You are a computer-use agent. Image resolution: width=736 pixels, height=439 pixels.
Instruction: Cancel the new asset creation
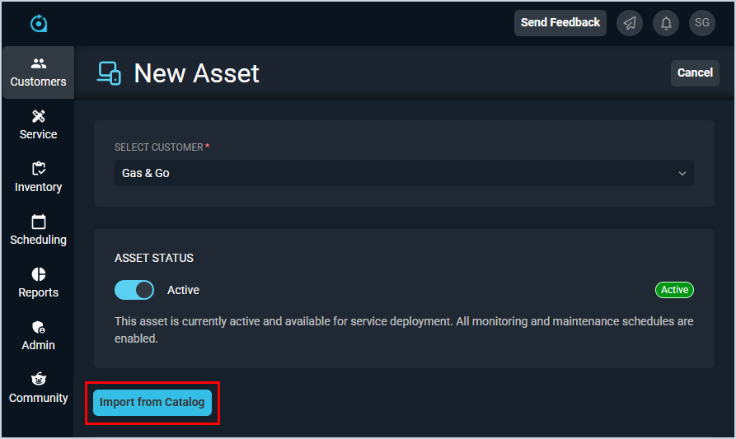695,72
